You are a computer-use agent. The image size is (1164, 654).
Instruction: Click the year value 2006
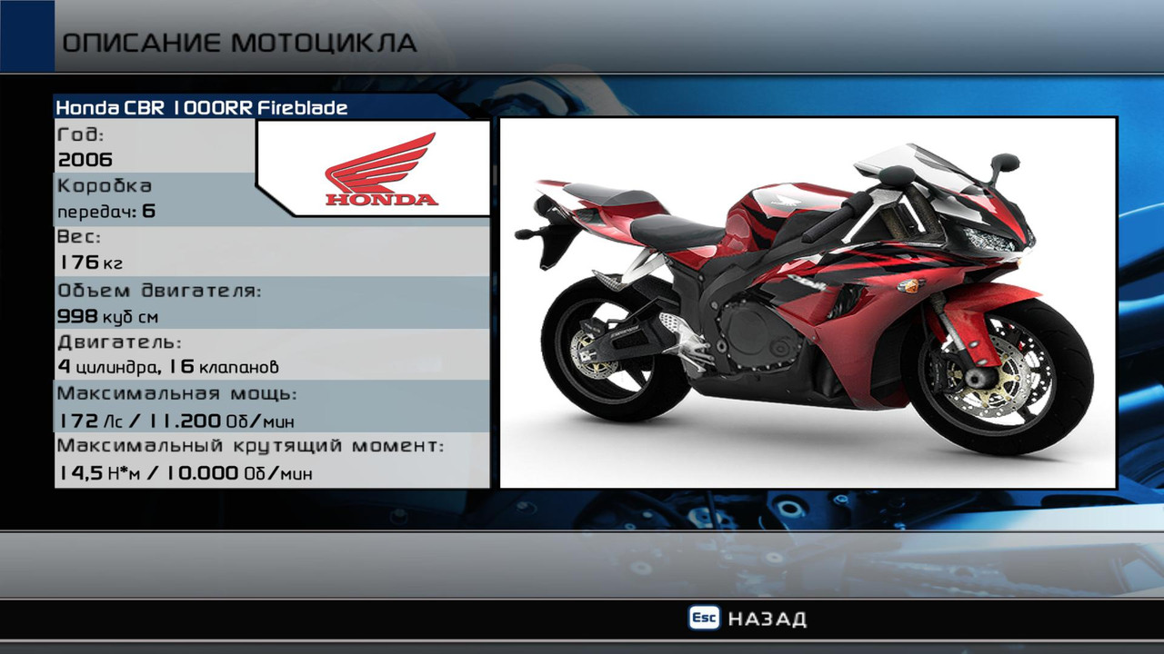point(85,160)
